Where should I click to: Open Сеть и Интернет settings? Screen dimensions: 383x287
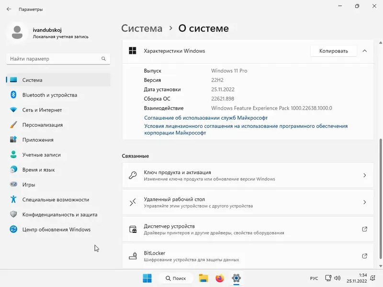pos(42,110)
